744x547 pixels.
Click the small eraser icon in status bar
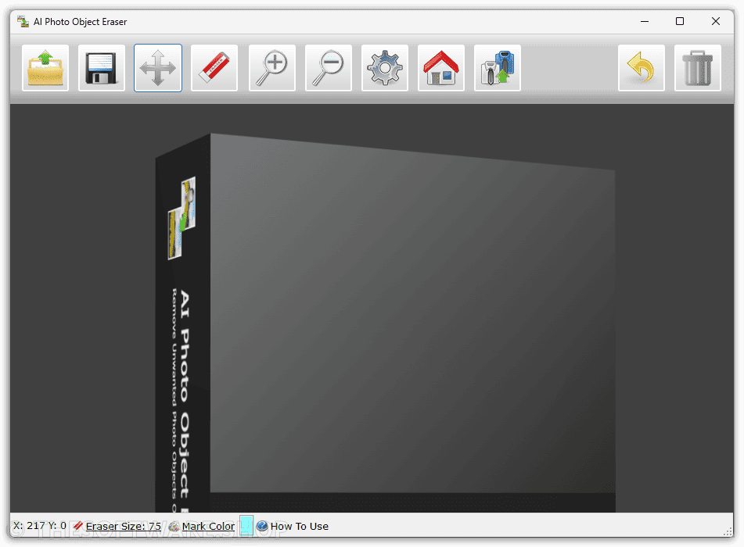[x=78, y=526]
